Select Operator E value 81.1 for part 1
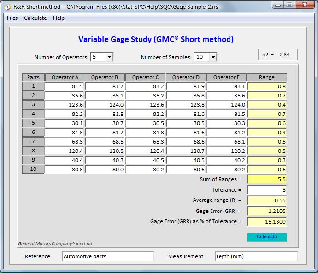This screenshot has width=318, height=273. click(x=227, y=86)
